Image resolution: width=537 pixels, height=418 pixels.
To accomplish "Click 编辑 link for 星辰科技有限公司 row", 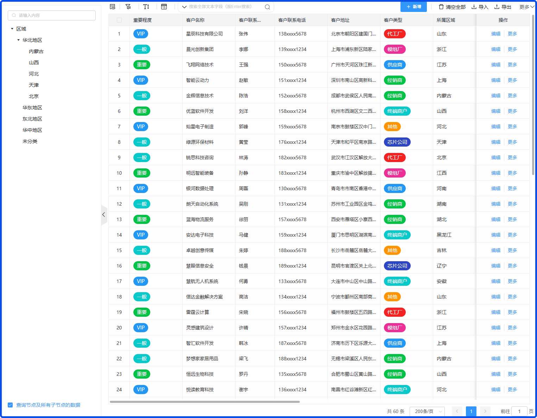I will [495, 34].
